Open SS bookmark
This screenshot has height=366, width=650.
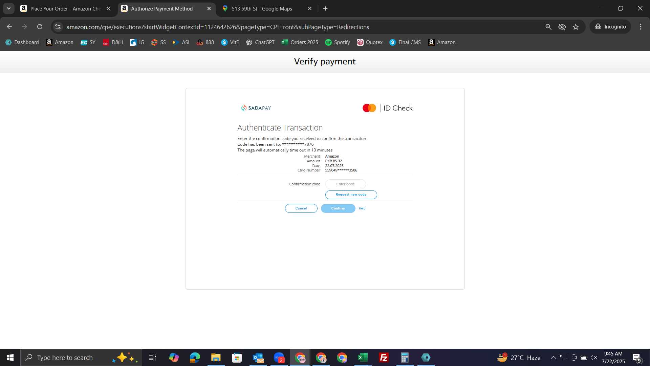(158, 42)
